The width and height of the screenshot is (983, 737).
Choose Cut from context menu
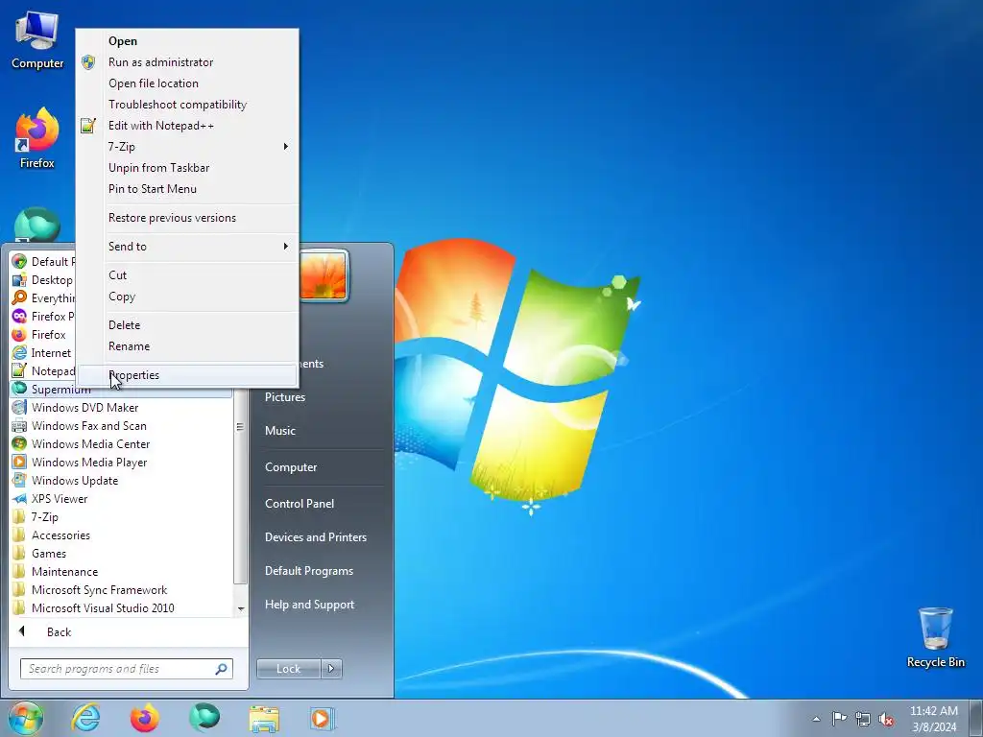187,275
